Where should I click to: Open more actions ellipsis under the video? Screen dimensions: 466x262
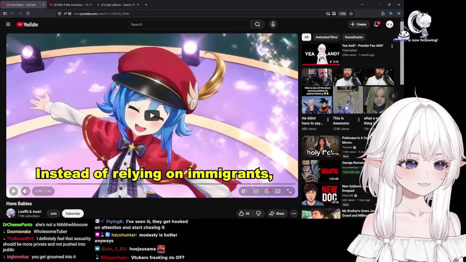pyautogui.click(x=294, y=214)
